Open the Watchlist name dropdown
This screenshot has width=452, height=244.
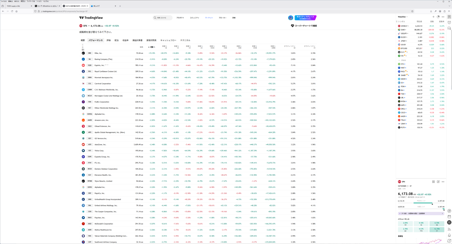403,17
